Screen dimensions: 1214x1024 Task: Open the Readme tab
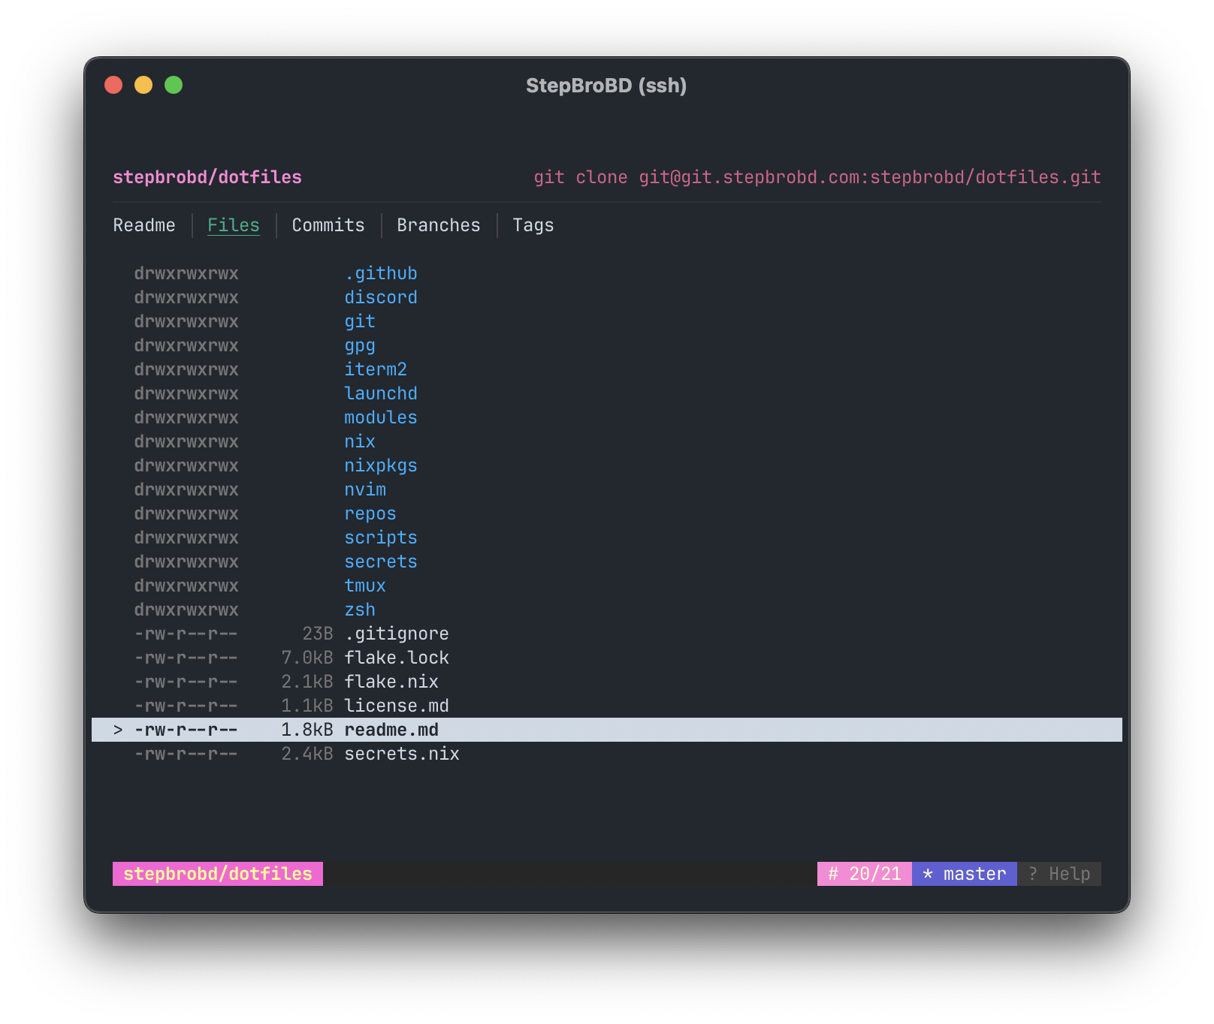click(x=144, y=224)
